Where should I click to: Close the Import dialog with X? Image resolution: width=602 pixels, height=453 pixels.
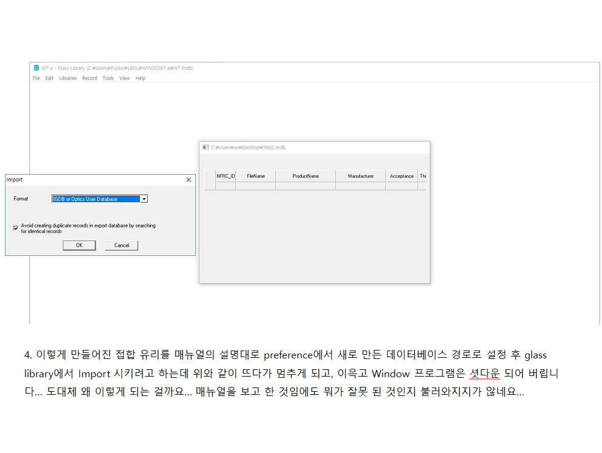pyautogui.click(x=189, y=180)
